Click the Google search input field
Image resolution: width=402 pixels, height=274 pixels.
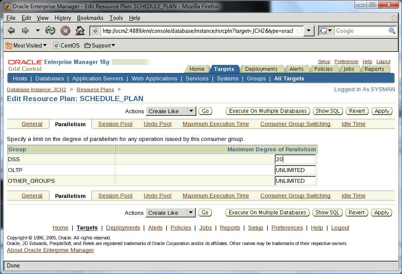click(x=361, y=31)
